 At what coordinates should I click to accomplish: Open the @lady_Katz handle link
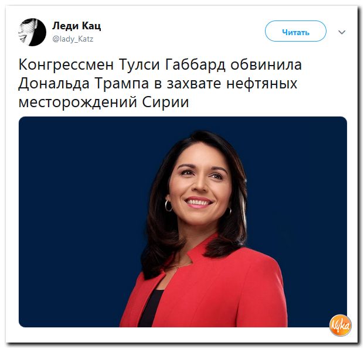73,39
